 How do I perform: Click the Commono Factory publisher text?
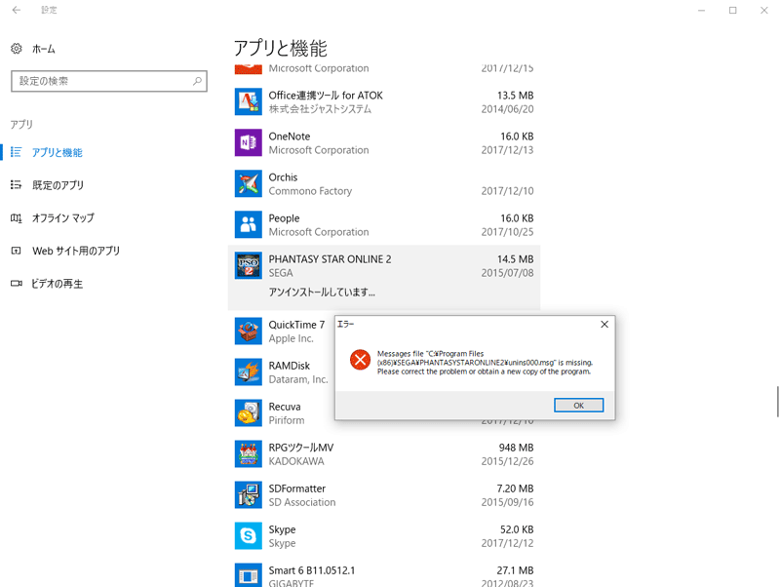[310, 191]
